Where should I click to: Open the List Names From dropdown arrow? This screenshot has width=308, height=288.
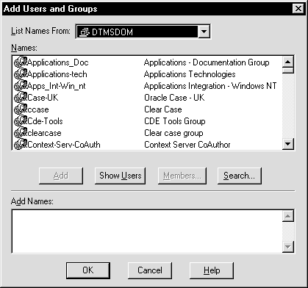[204, 32]
